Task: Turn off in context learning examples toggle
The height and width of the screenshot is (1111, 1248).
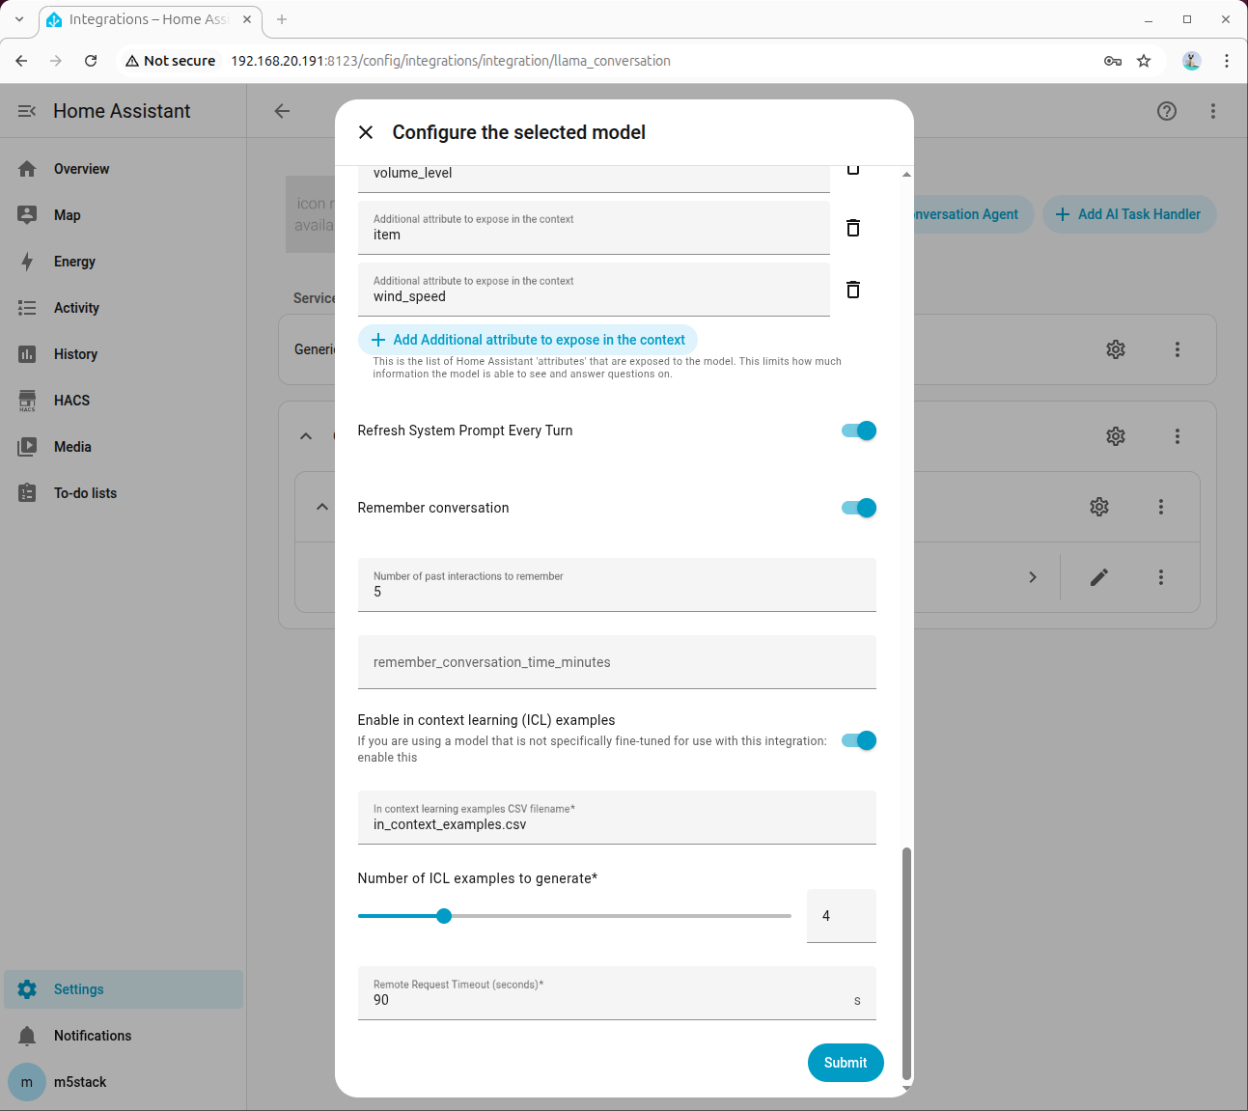Action: click(x=858, y=740)
